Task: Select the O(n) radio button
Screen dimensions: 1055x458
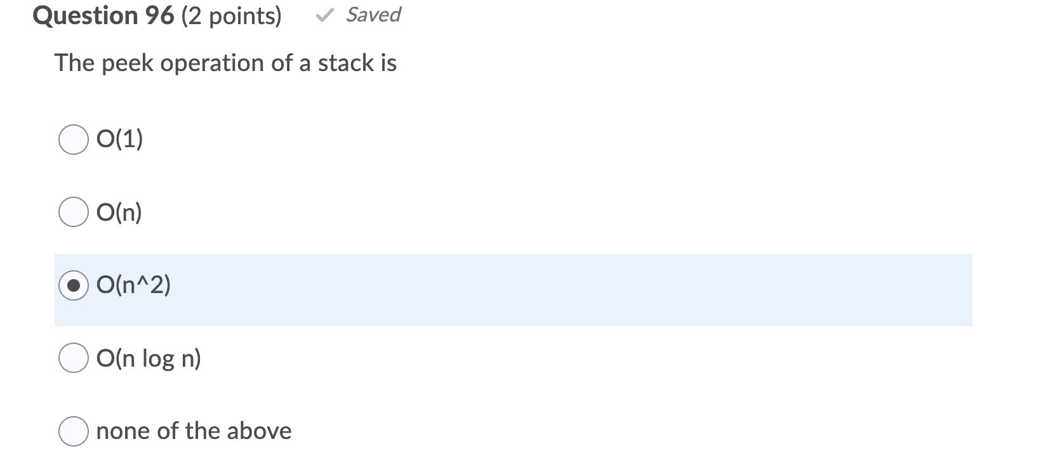Action: coord(74,212)
